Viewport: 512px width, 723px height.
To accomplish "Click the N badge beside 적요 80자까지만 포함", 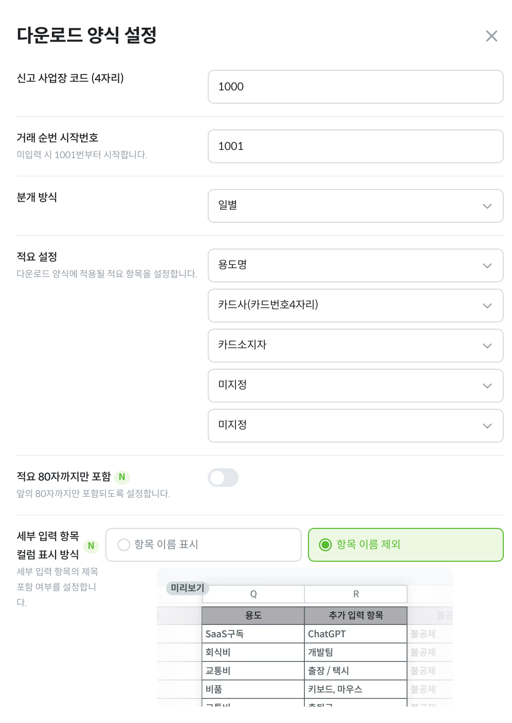I will (122, 477).
